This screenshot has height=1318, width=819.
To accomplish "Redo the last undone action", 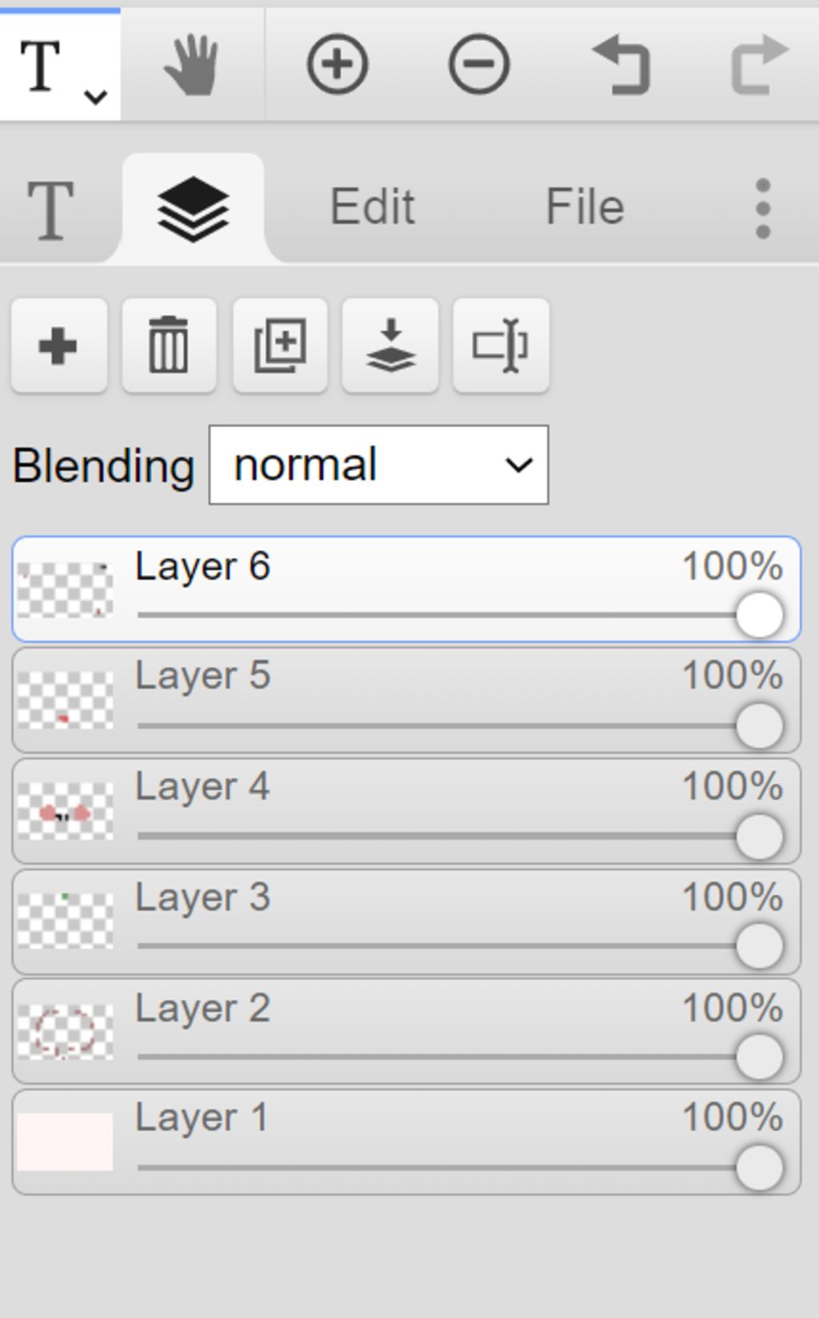I will pos(760,65).
